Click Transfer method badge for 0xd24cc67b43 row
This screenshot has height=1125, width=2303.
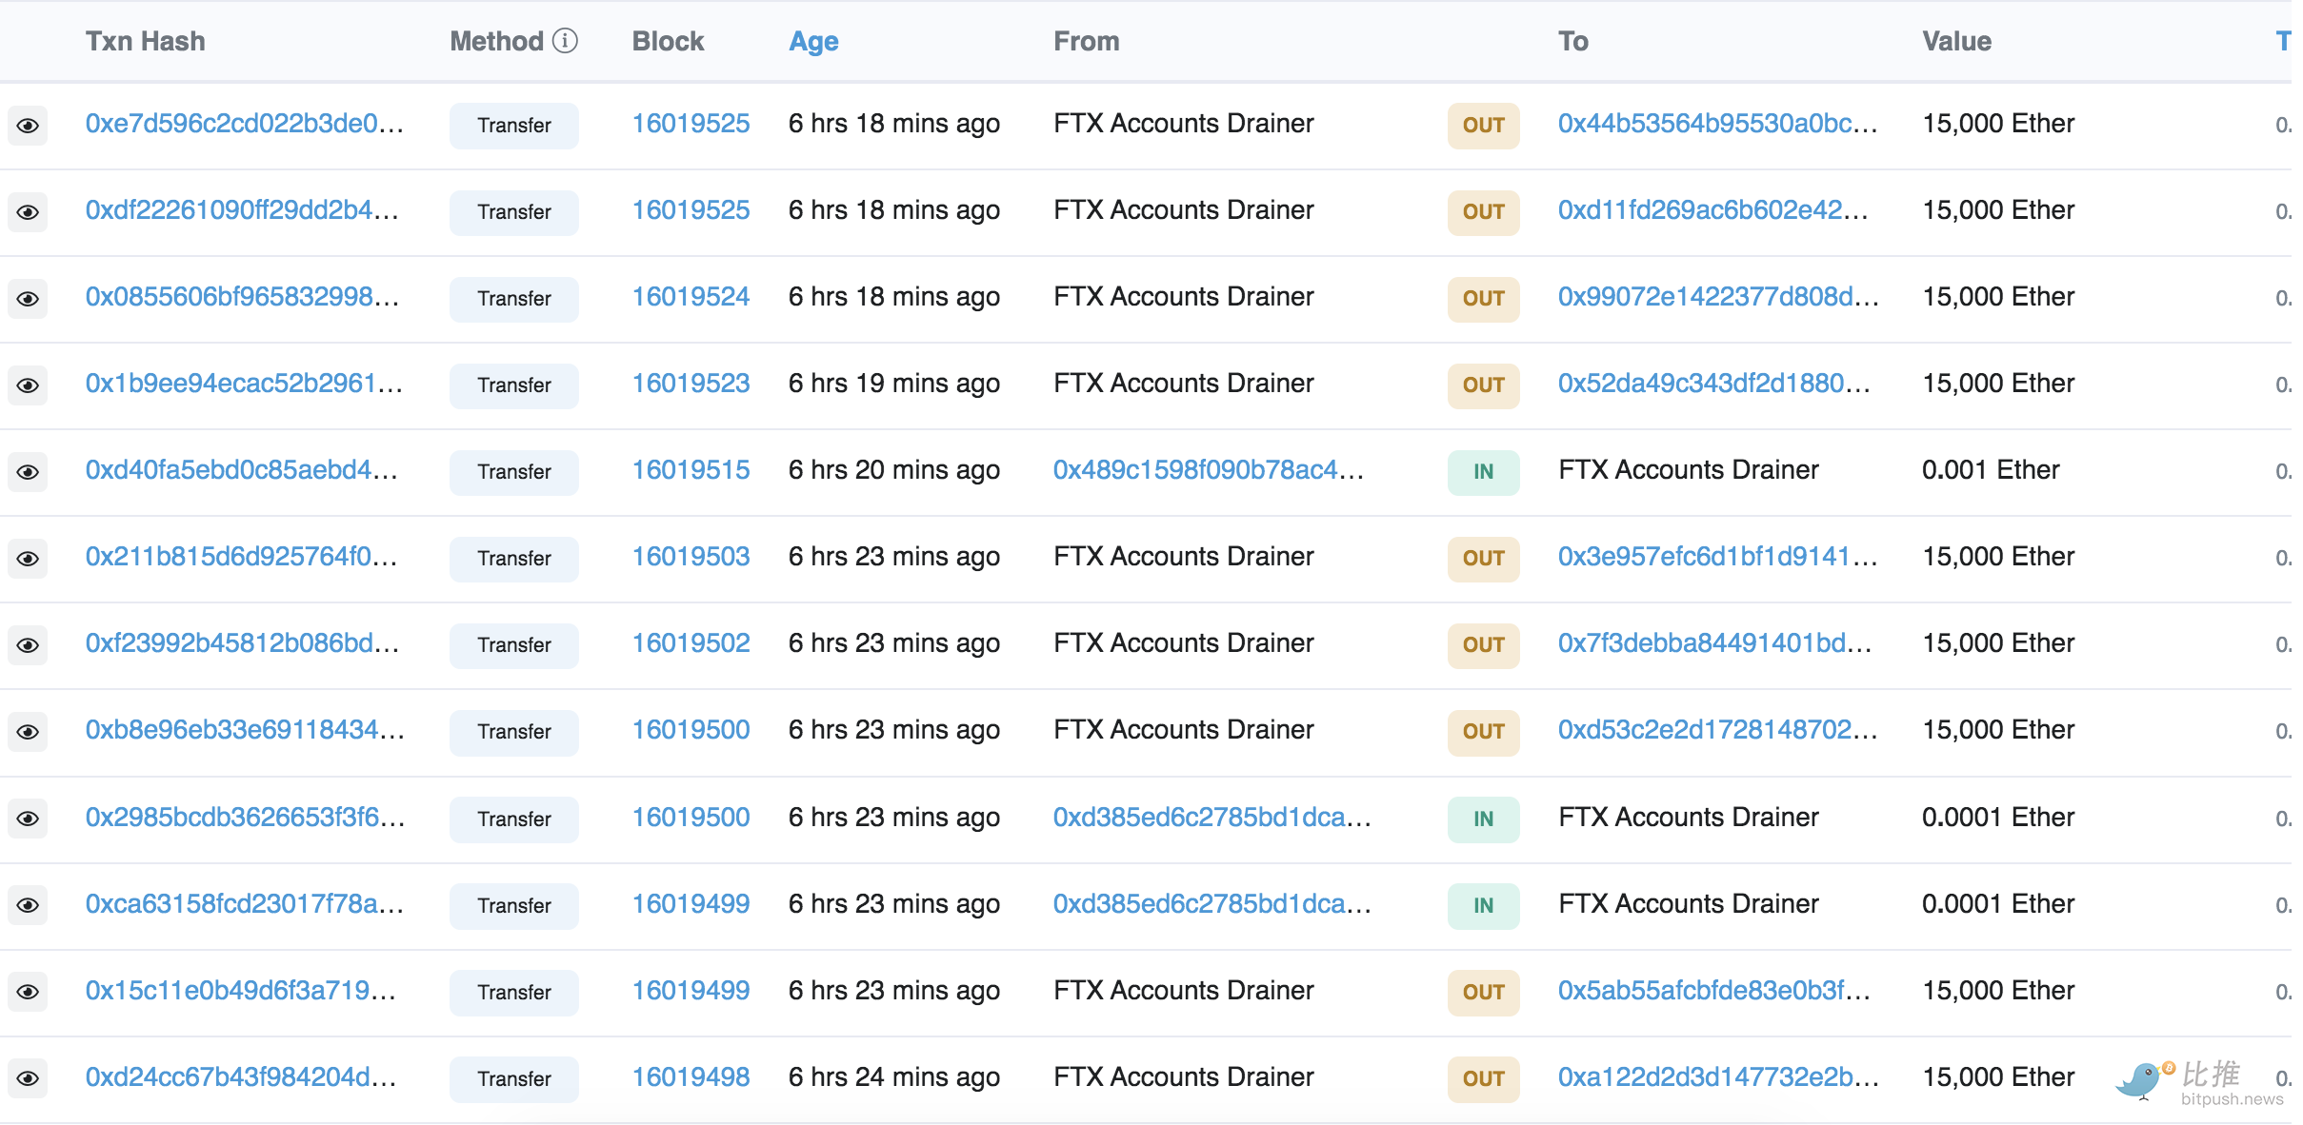514,1079
